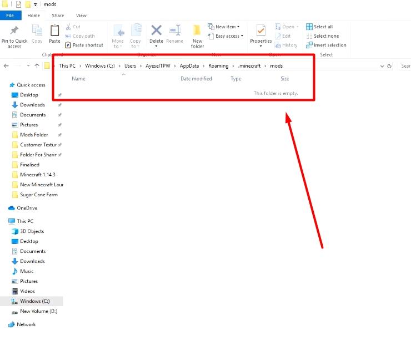Expand the Properties dropdown arrow
Viewport: 411px width, 356px height.
[x=261, y=47]
